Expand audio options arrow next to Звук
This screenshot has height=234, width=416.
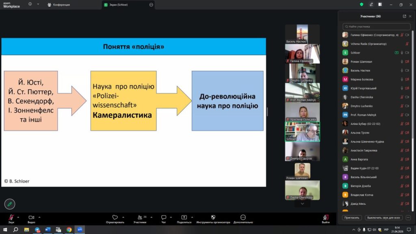pyautogui.click(x=19, y=217)
